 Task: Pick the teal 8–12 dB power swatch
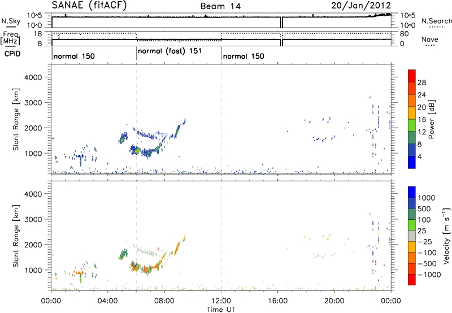pos(412,138)
